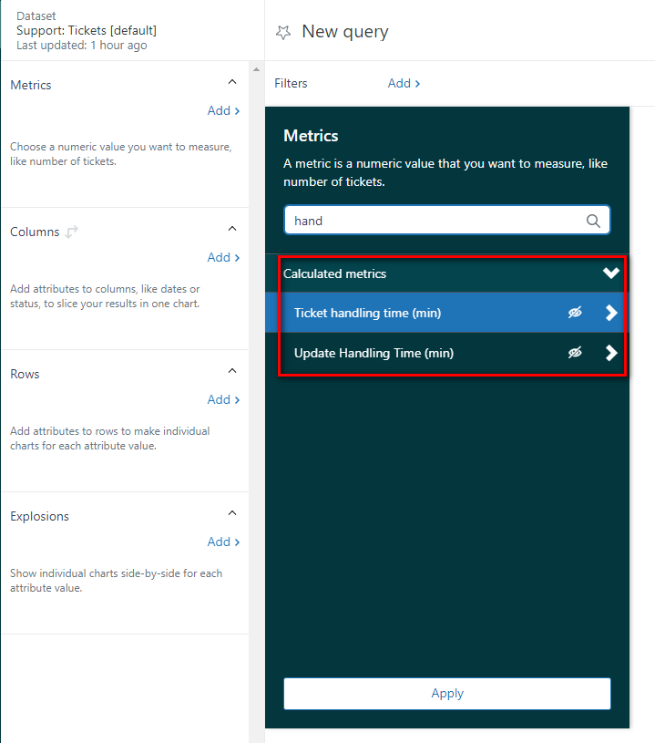Collapse the Rows panel section
Viewport: 655px width, 743px height.
click(x=231, y=371)
